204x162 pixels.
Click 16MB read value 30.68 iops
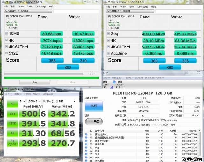pos(52,34)
